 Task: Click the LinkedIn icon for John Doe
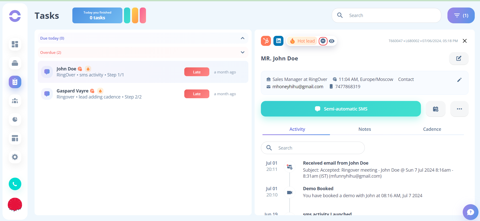click(278, 41)
